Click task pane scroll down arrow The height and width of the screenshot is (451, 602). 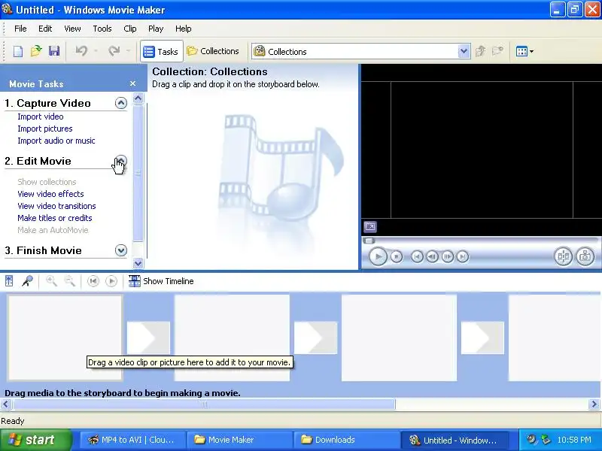pos(138,263)
